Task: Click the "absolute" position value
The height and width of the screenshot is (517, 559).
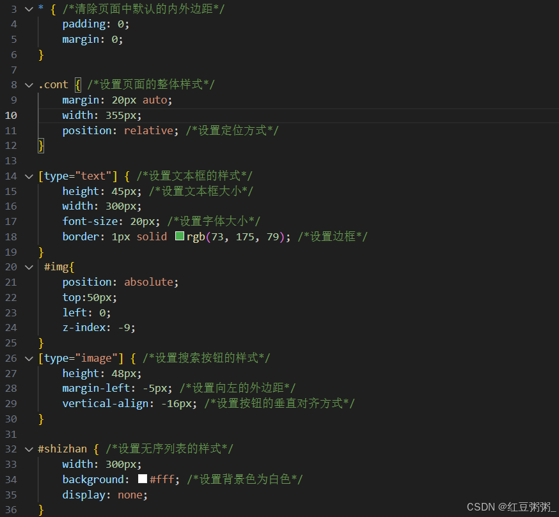Action: [148, 282]
